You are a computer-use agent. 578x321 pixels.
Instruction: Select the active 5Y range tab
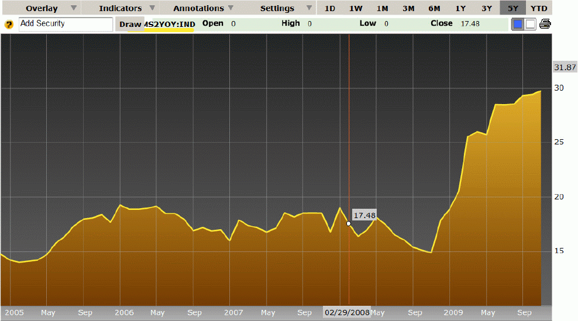512,8
